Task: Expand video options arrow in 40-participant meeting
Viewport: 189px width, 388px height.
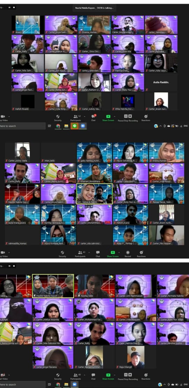Action: pos(9,375)
